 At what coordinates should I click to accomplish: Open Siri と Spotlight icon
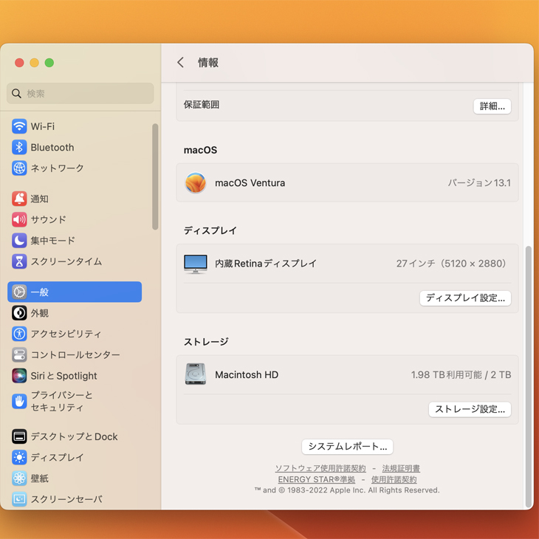19,376
